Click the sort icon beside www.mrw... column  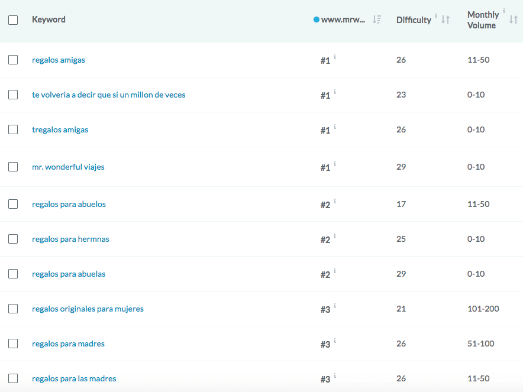[377, 20]
